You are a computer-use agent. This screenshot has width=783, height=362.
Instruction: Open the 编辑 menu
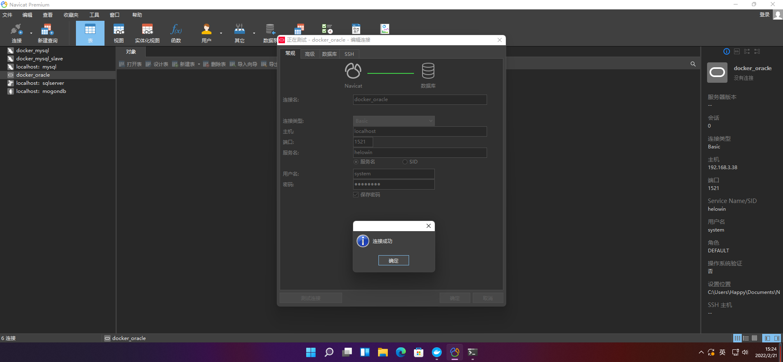coord(27,15)
